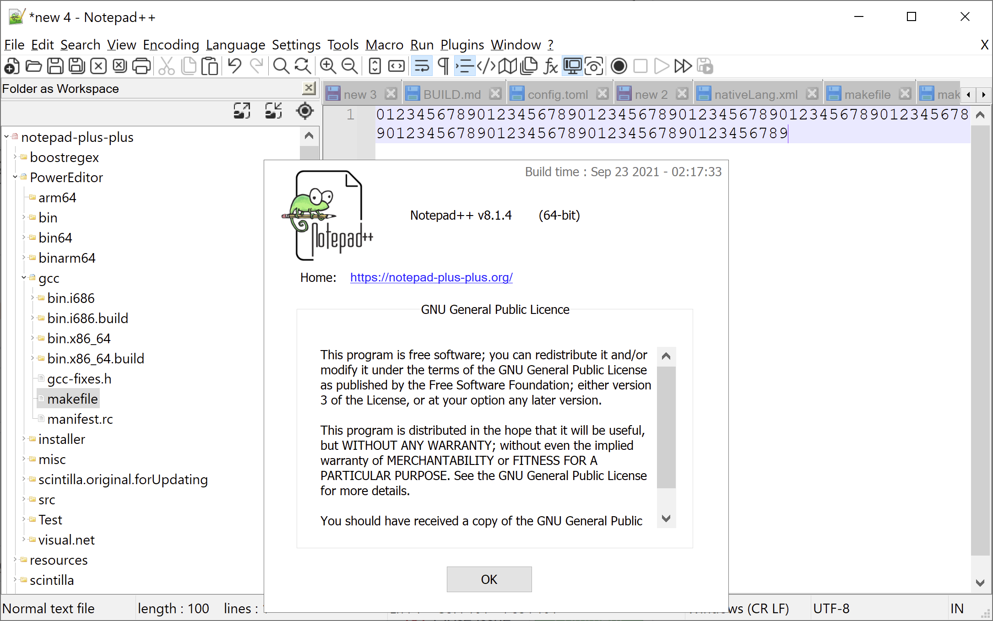Synchronize vertical scrolling toolbar icon
The width and height of the screenshot is (993, 621).
point(375,66)
